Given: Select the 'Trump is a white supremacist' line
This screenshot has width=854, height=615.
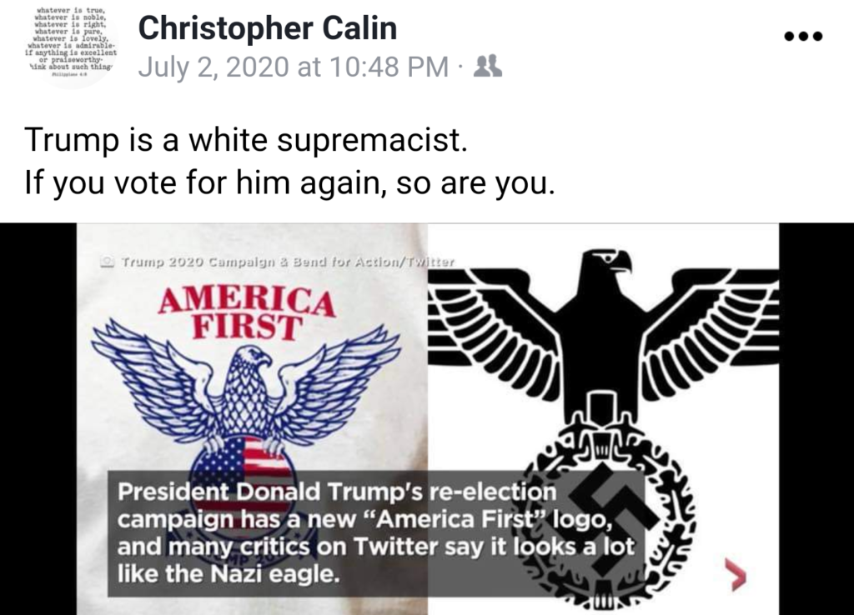Looking at the screenshot, I should (x=246, y=140).
